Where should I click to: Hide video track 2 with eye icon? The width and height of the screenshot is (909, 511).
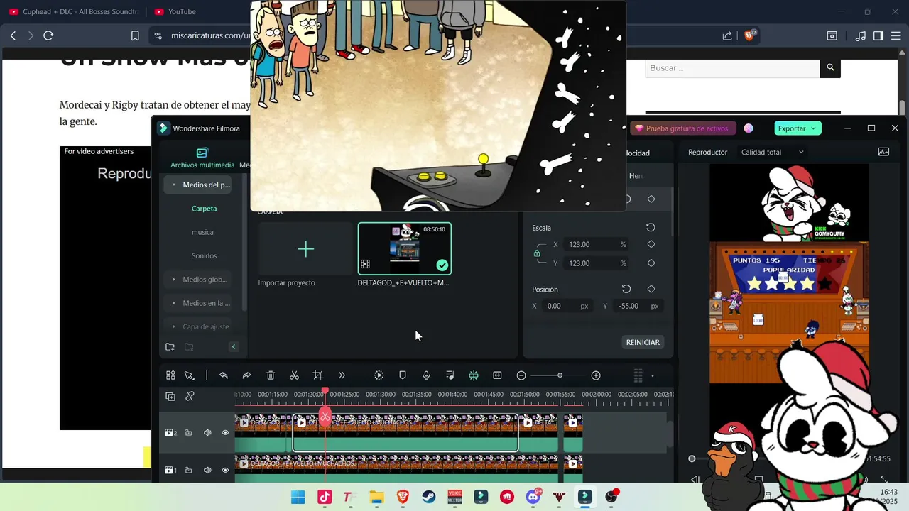(226, 433)
